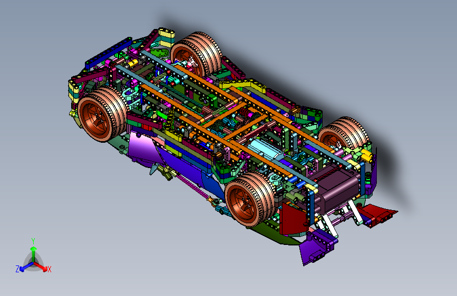Click the blue Z axis on the triad
Image resolution: width=457 pixels, height=296 pixels.
click(x=26, y=267)
